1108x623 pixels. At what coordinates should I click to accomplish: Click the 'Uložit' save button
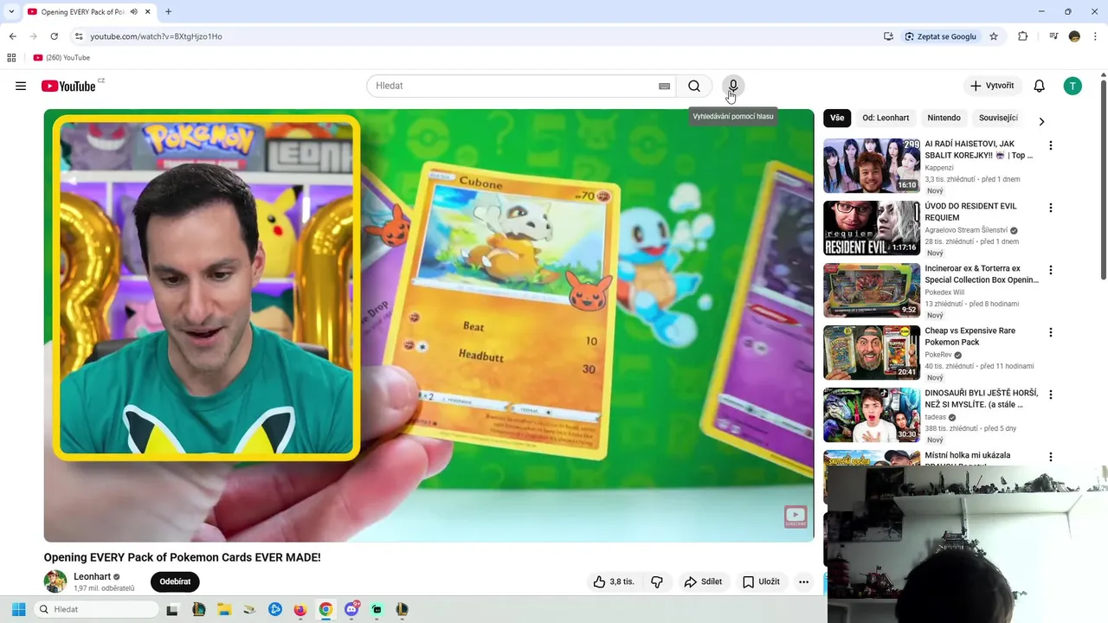point(761,581)
